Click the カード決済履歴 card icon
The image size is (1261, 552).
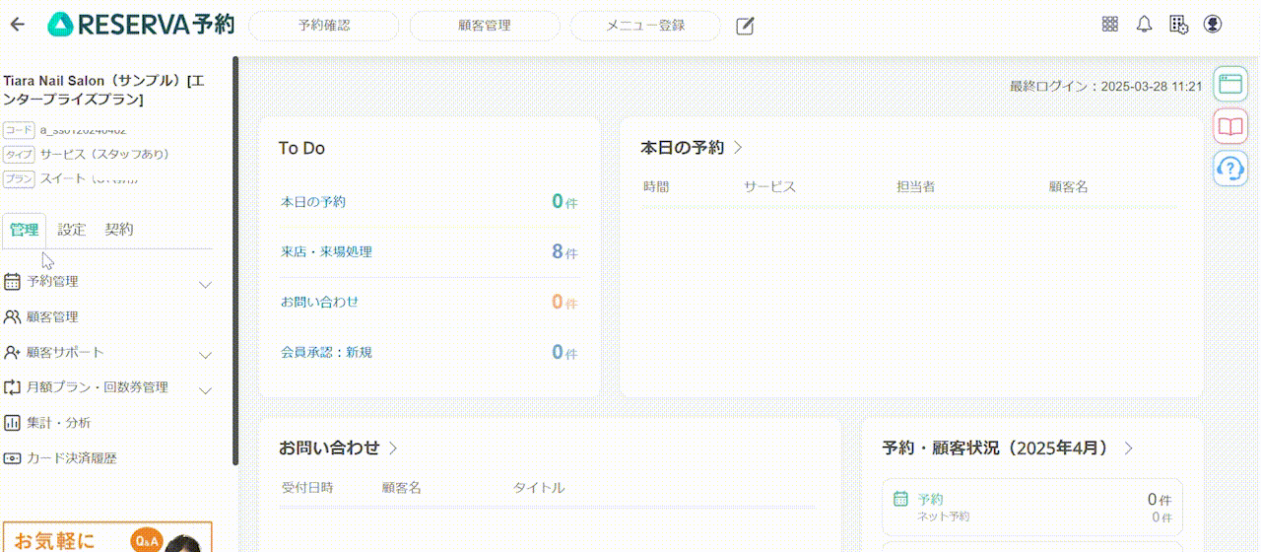click(x=12, y=458)
